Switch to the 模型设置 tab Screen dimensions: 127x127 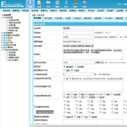(119, 18)
